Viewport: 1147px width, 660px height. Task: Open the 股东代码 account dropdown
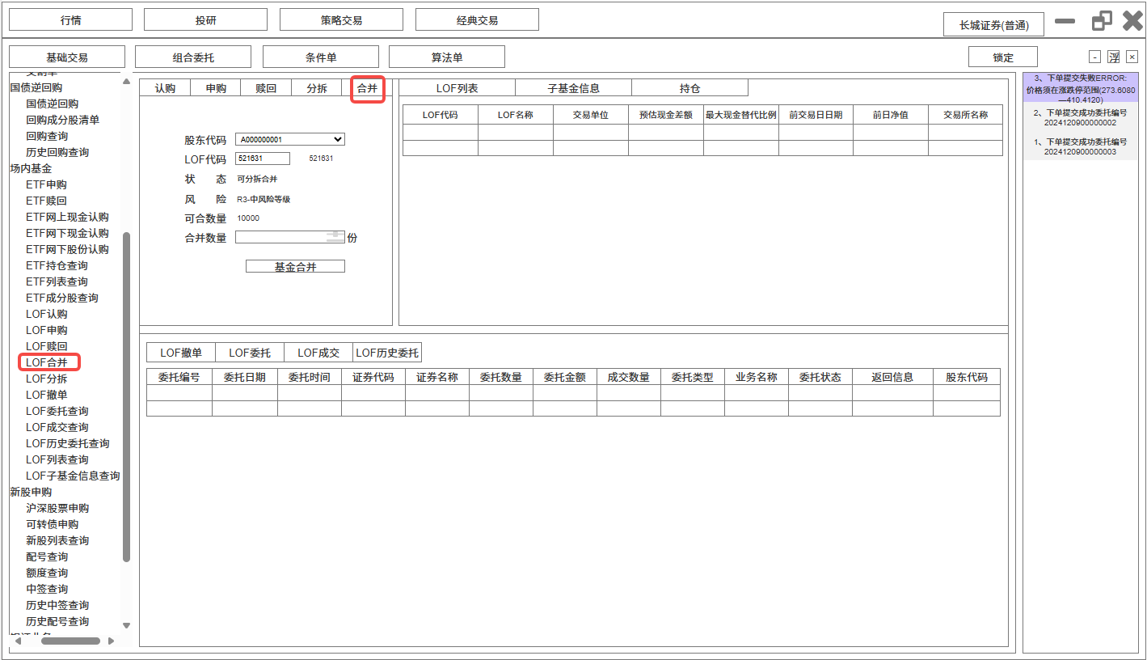[338, 139]
